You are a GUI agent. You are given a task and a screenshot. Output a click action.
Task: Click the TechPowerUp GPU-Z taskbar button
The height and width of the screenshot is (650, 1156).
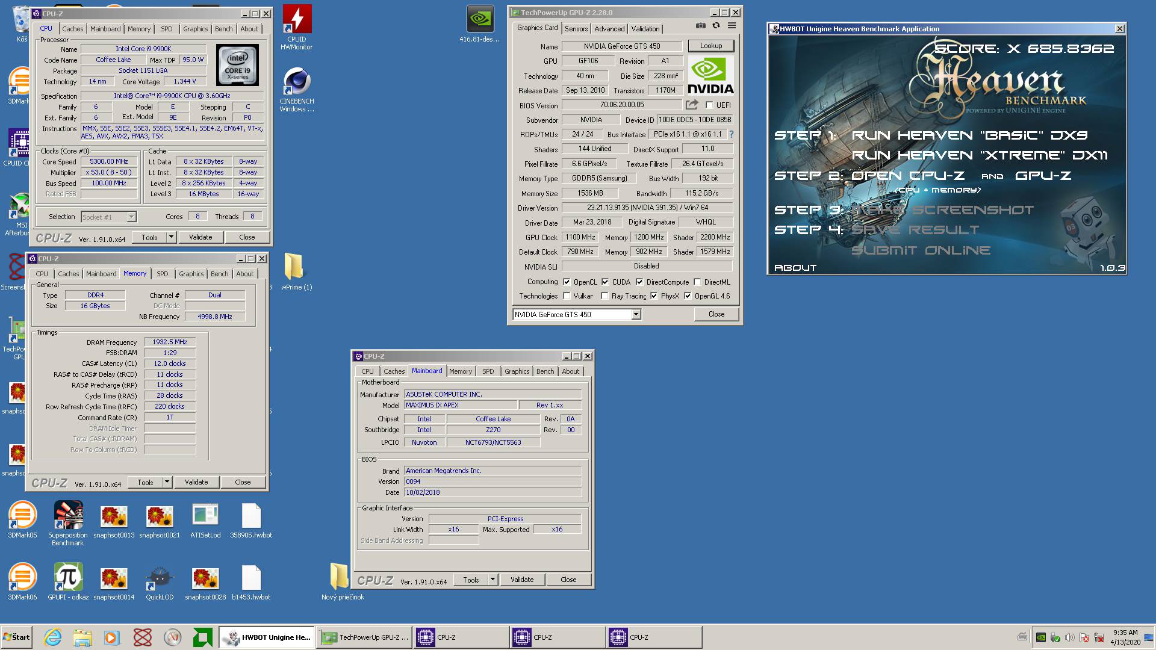364,637
